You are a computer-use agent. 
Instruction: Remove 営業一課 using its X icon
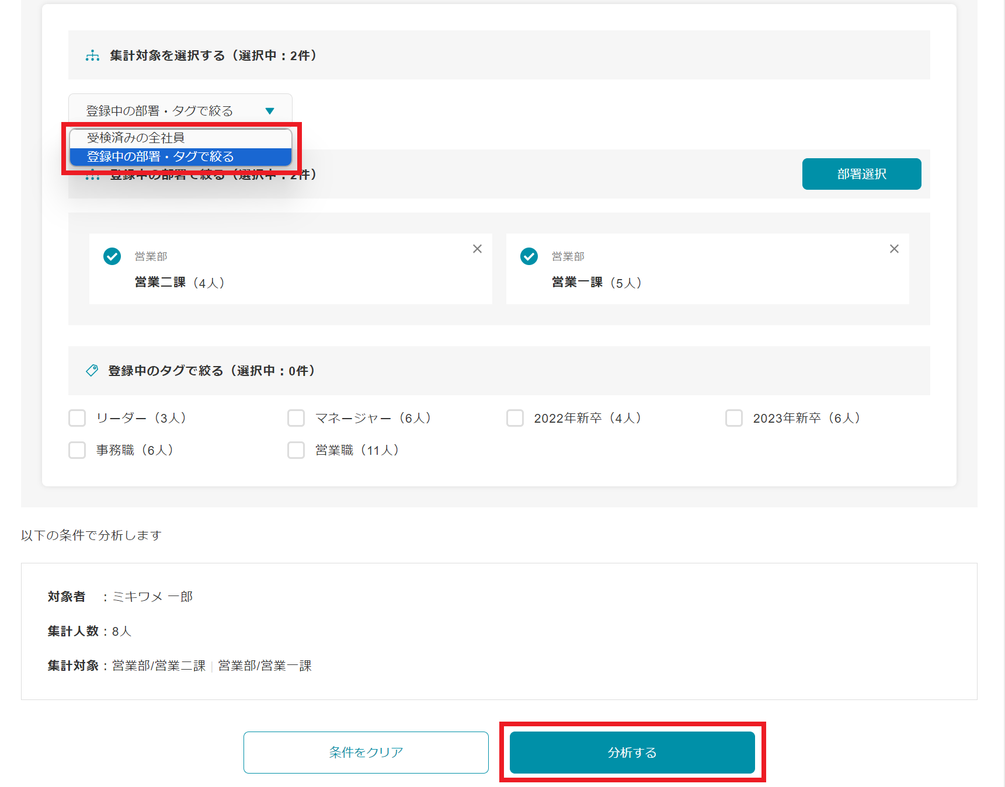pos(894,248)
